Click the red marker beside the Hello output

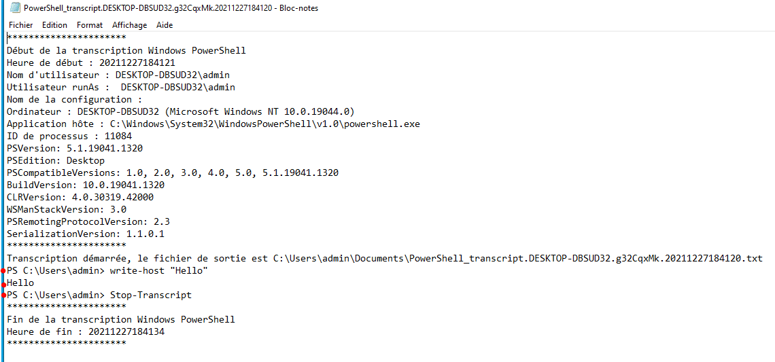[5, 283]
